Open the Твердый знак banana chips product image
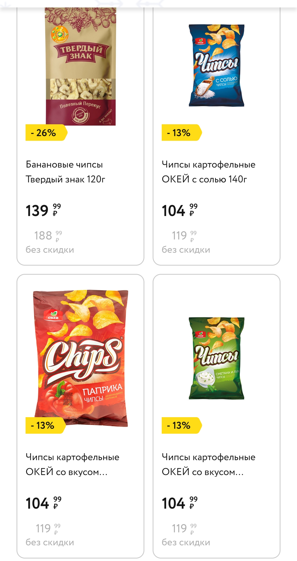 [x=80, y=66]
